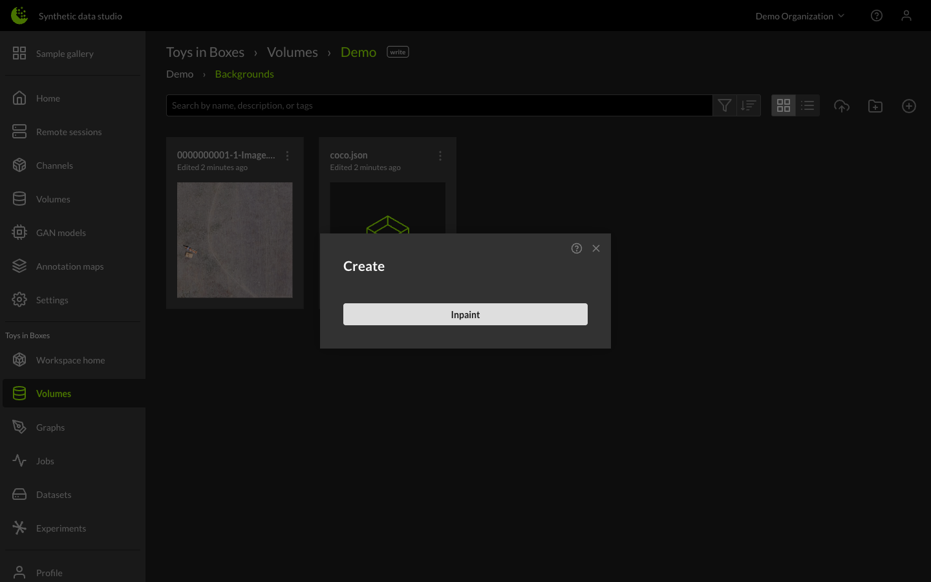Select GAN models in the sidebar

click(61, 232)
